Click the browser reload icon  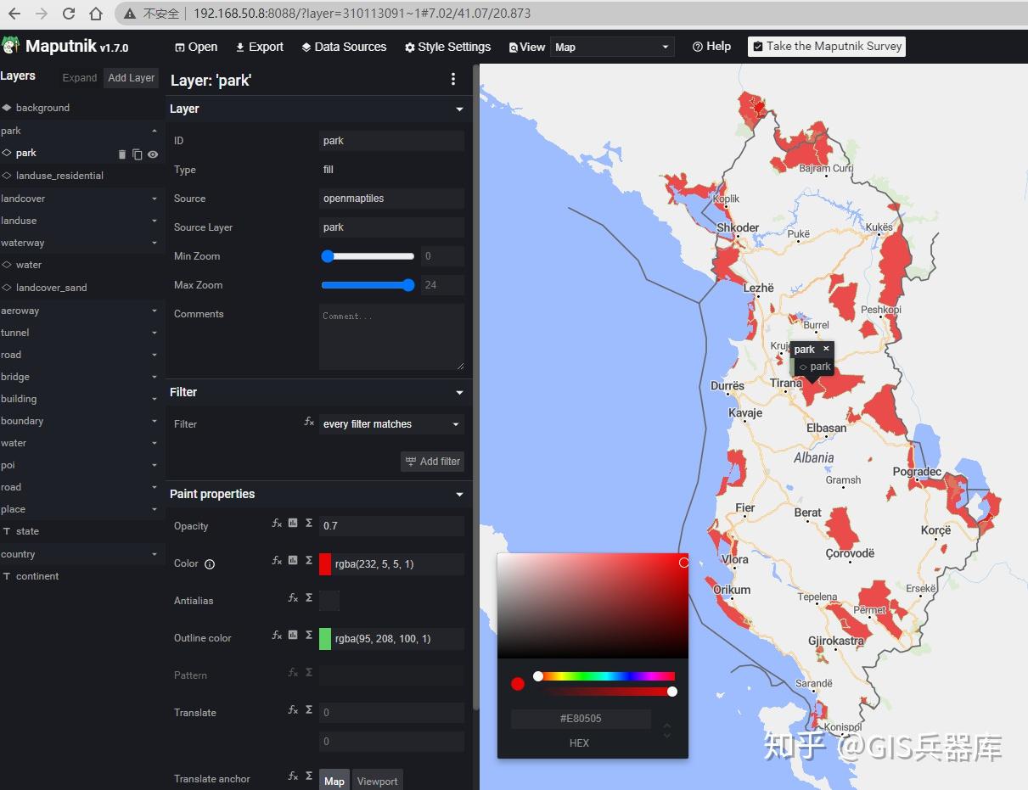[x=69, y=14]
